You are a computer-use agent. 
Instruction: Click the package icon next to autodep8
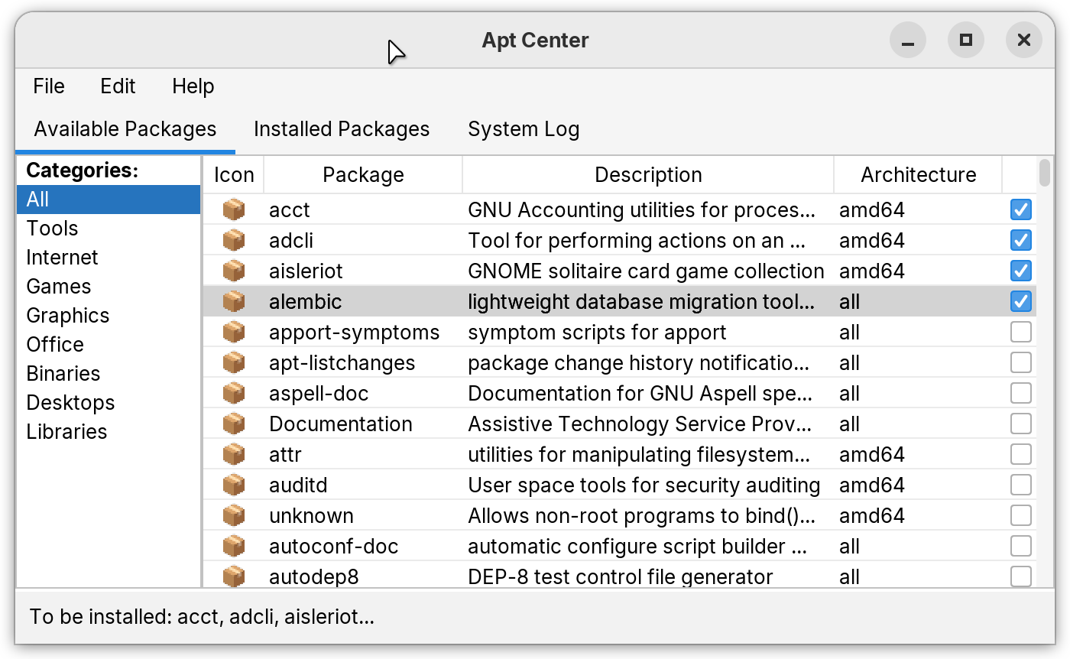tap(234, 576)
